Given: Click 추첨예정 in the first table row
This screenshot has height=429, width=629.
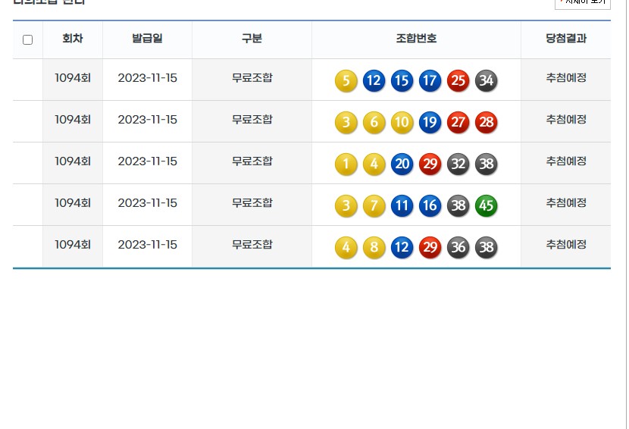Looking at the screenshot, I should 566,78.
